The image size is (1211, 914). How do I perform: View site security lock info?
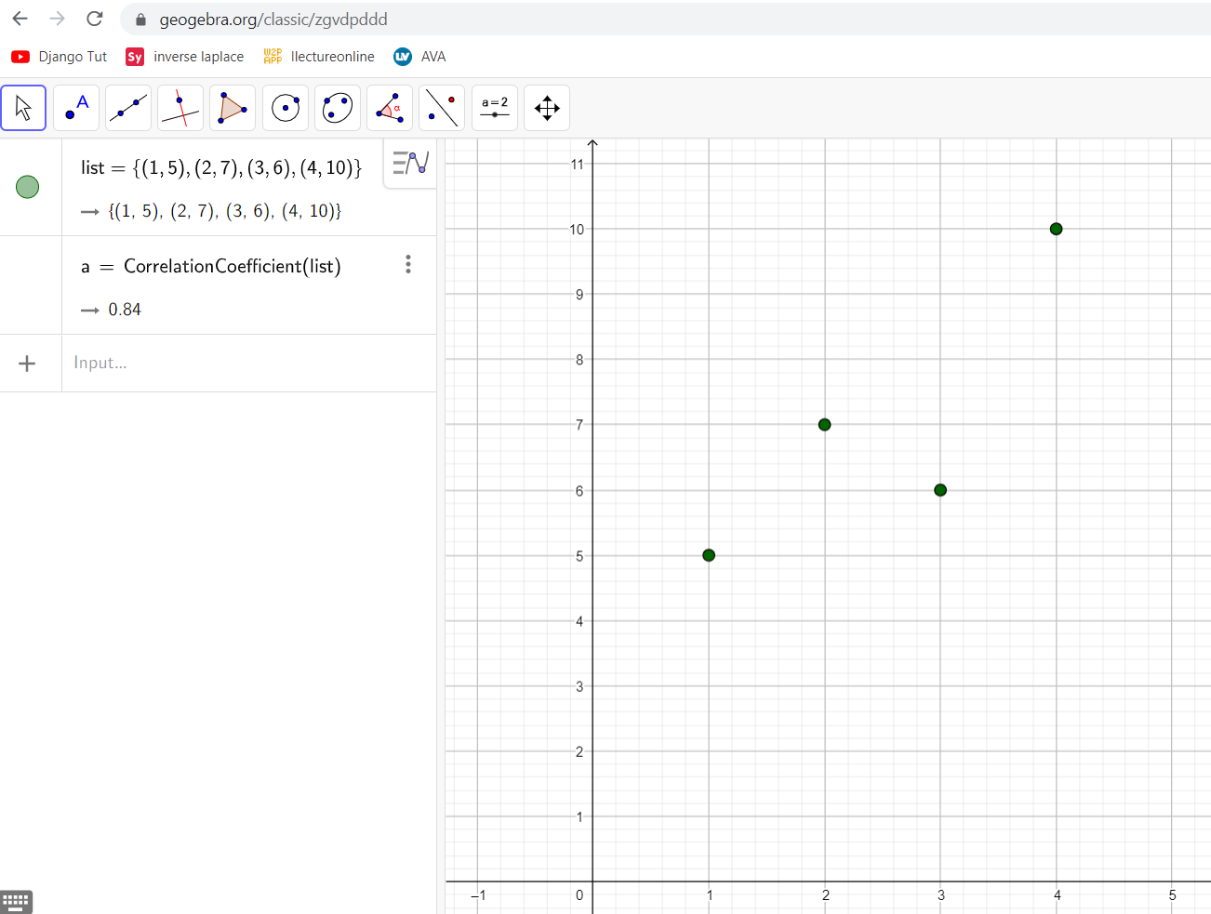[140, 20]
